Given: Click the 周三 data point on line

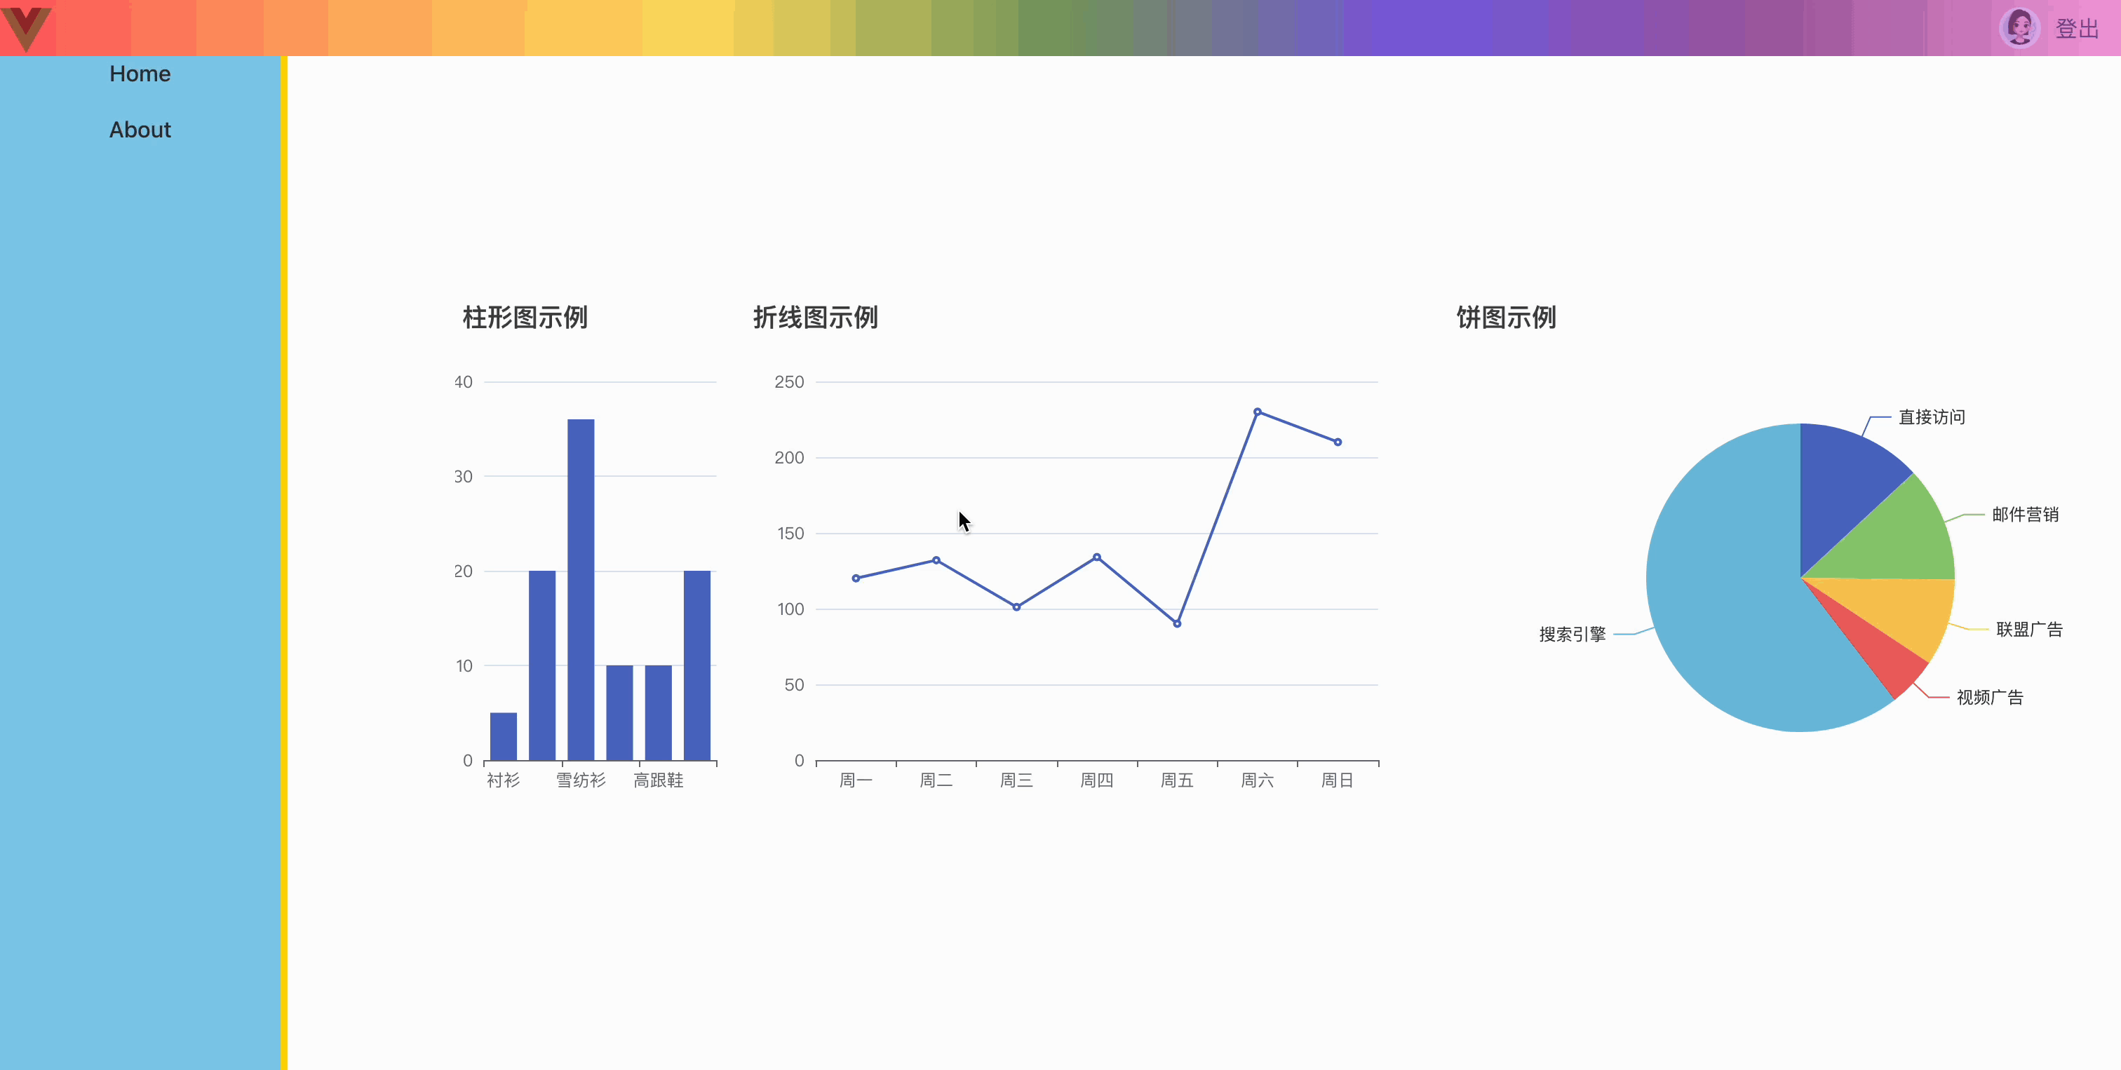Looking at the screenshot, I should [1016, 607].
